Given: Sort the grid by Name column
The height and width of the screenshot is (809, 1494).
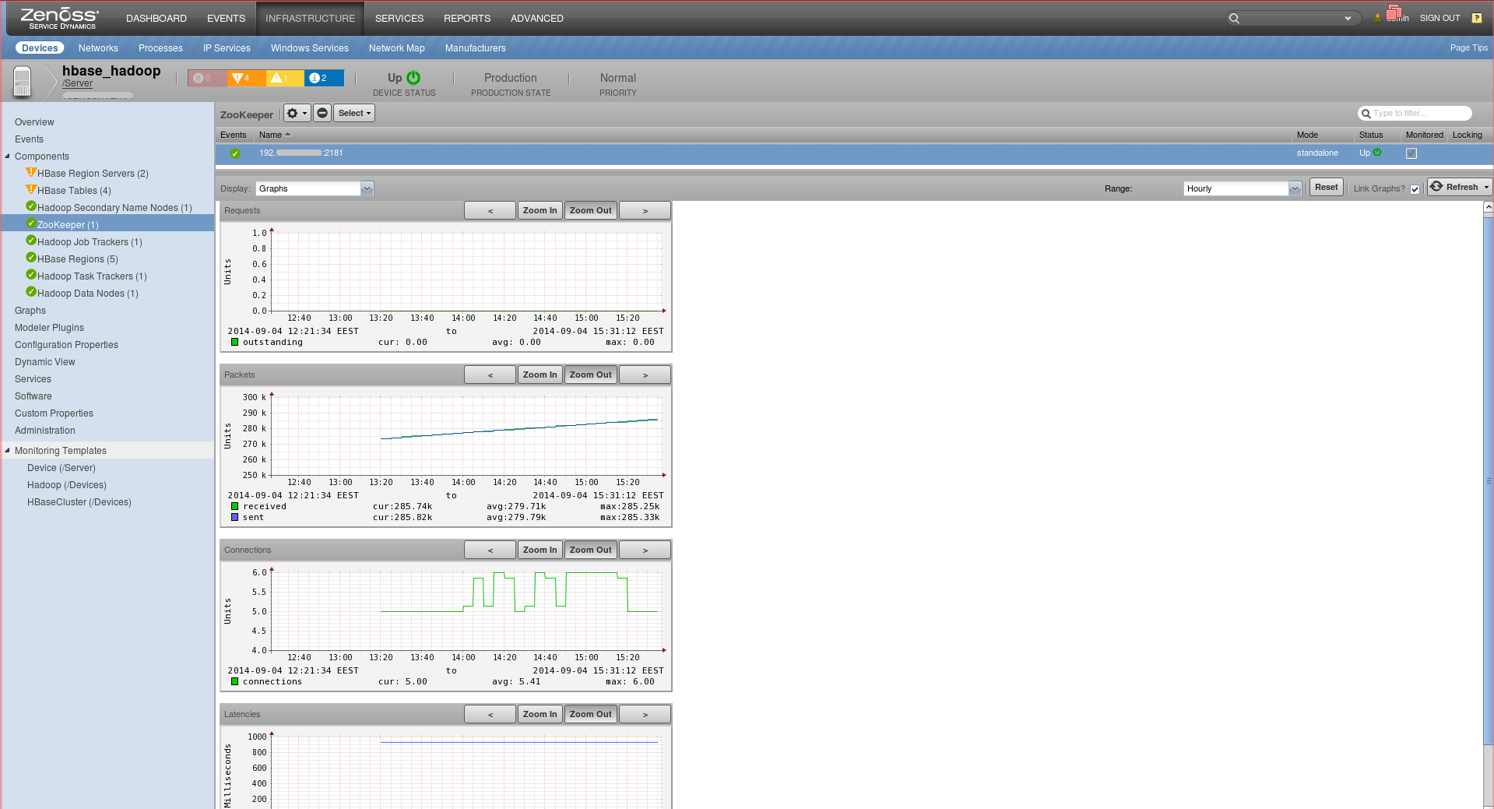Looking at the screenshot, I should (270, 135).
